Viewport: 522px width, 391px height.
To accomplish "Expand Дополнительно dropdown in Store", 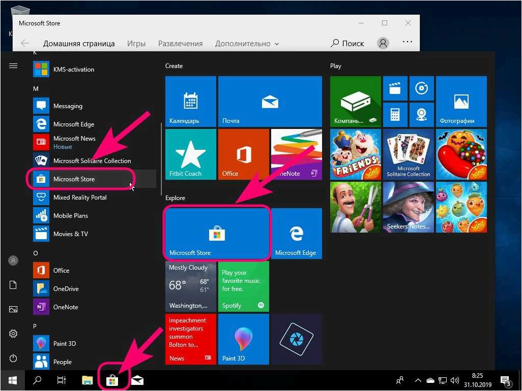I will [x=247, y=44].
